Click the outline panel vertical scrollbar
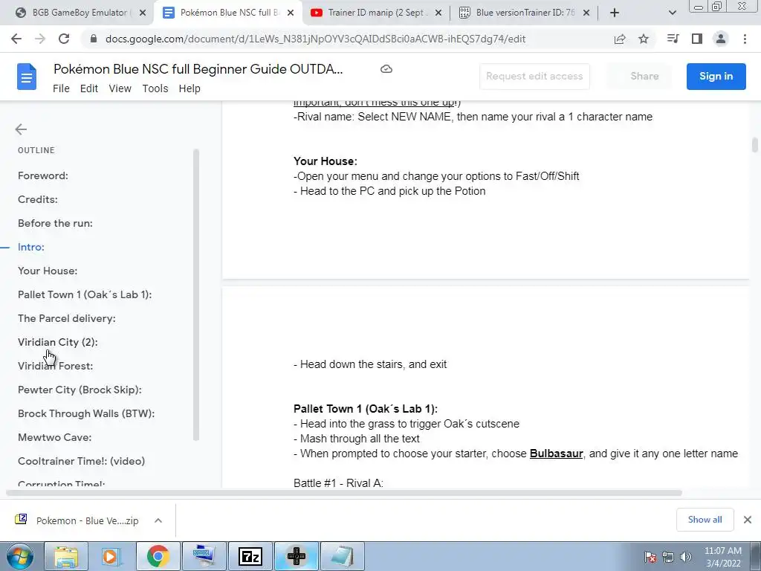761x571 pixels. tap(196, 295)
